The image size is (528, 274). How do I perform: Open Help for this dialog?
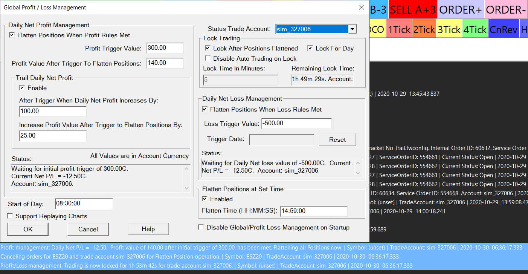148,229
